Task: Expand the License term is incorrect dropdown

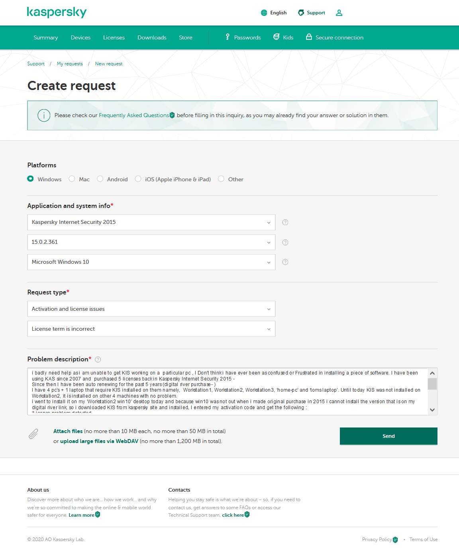Action: click(x=151, y=329)
